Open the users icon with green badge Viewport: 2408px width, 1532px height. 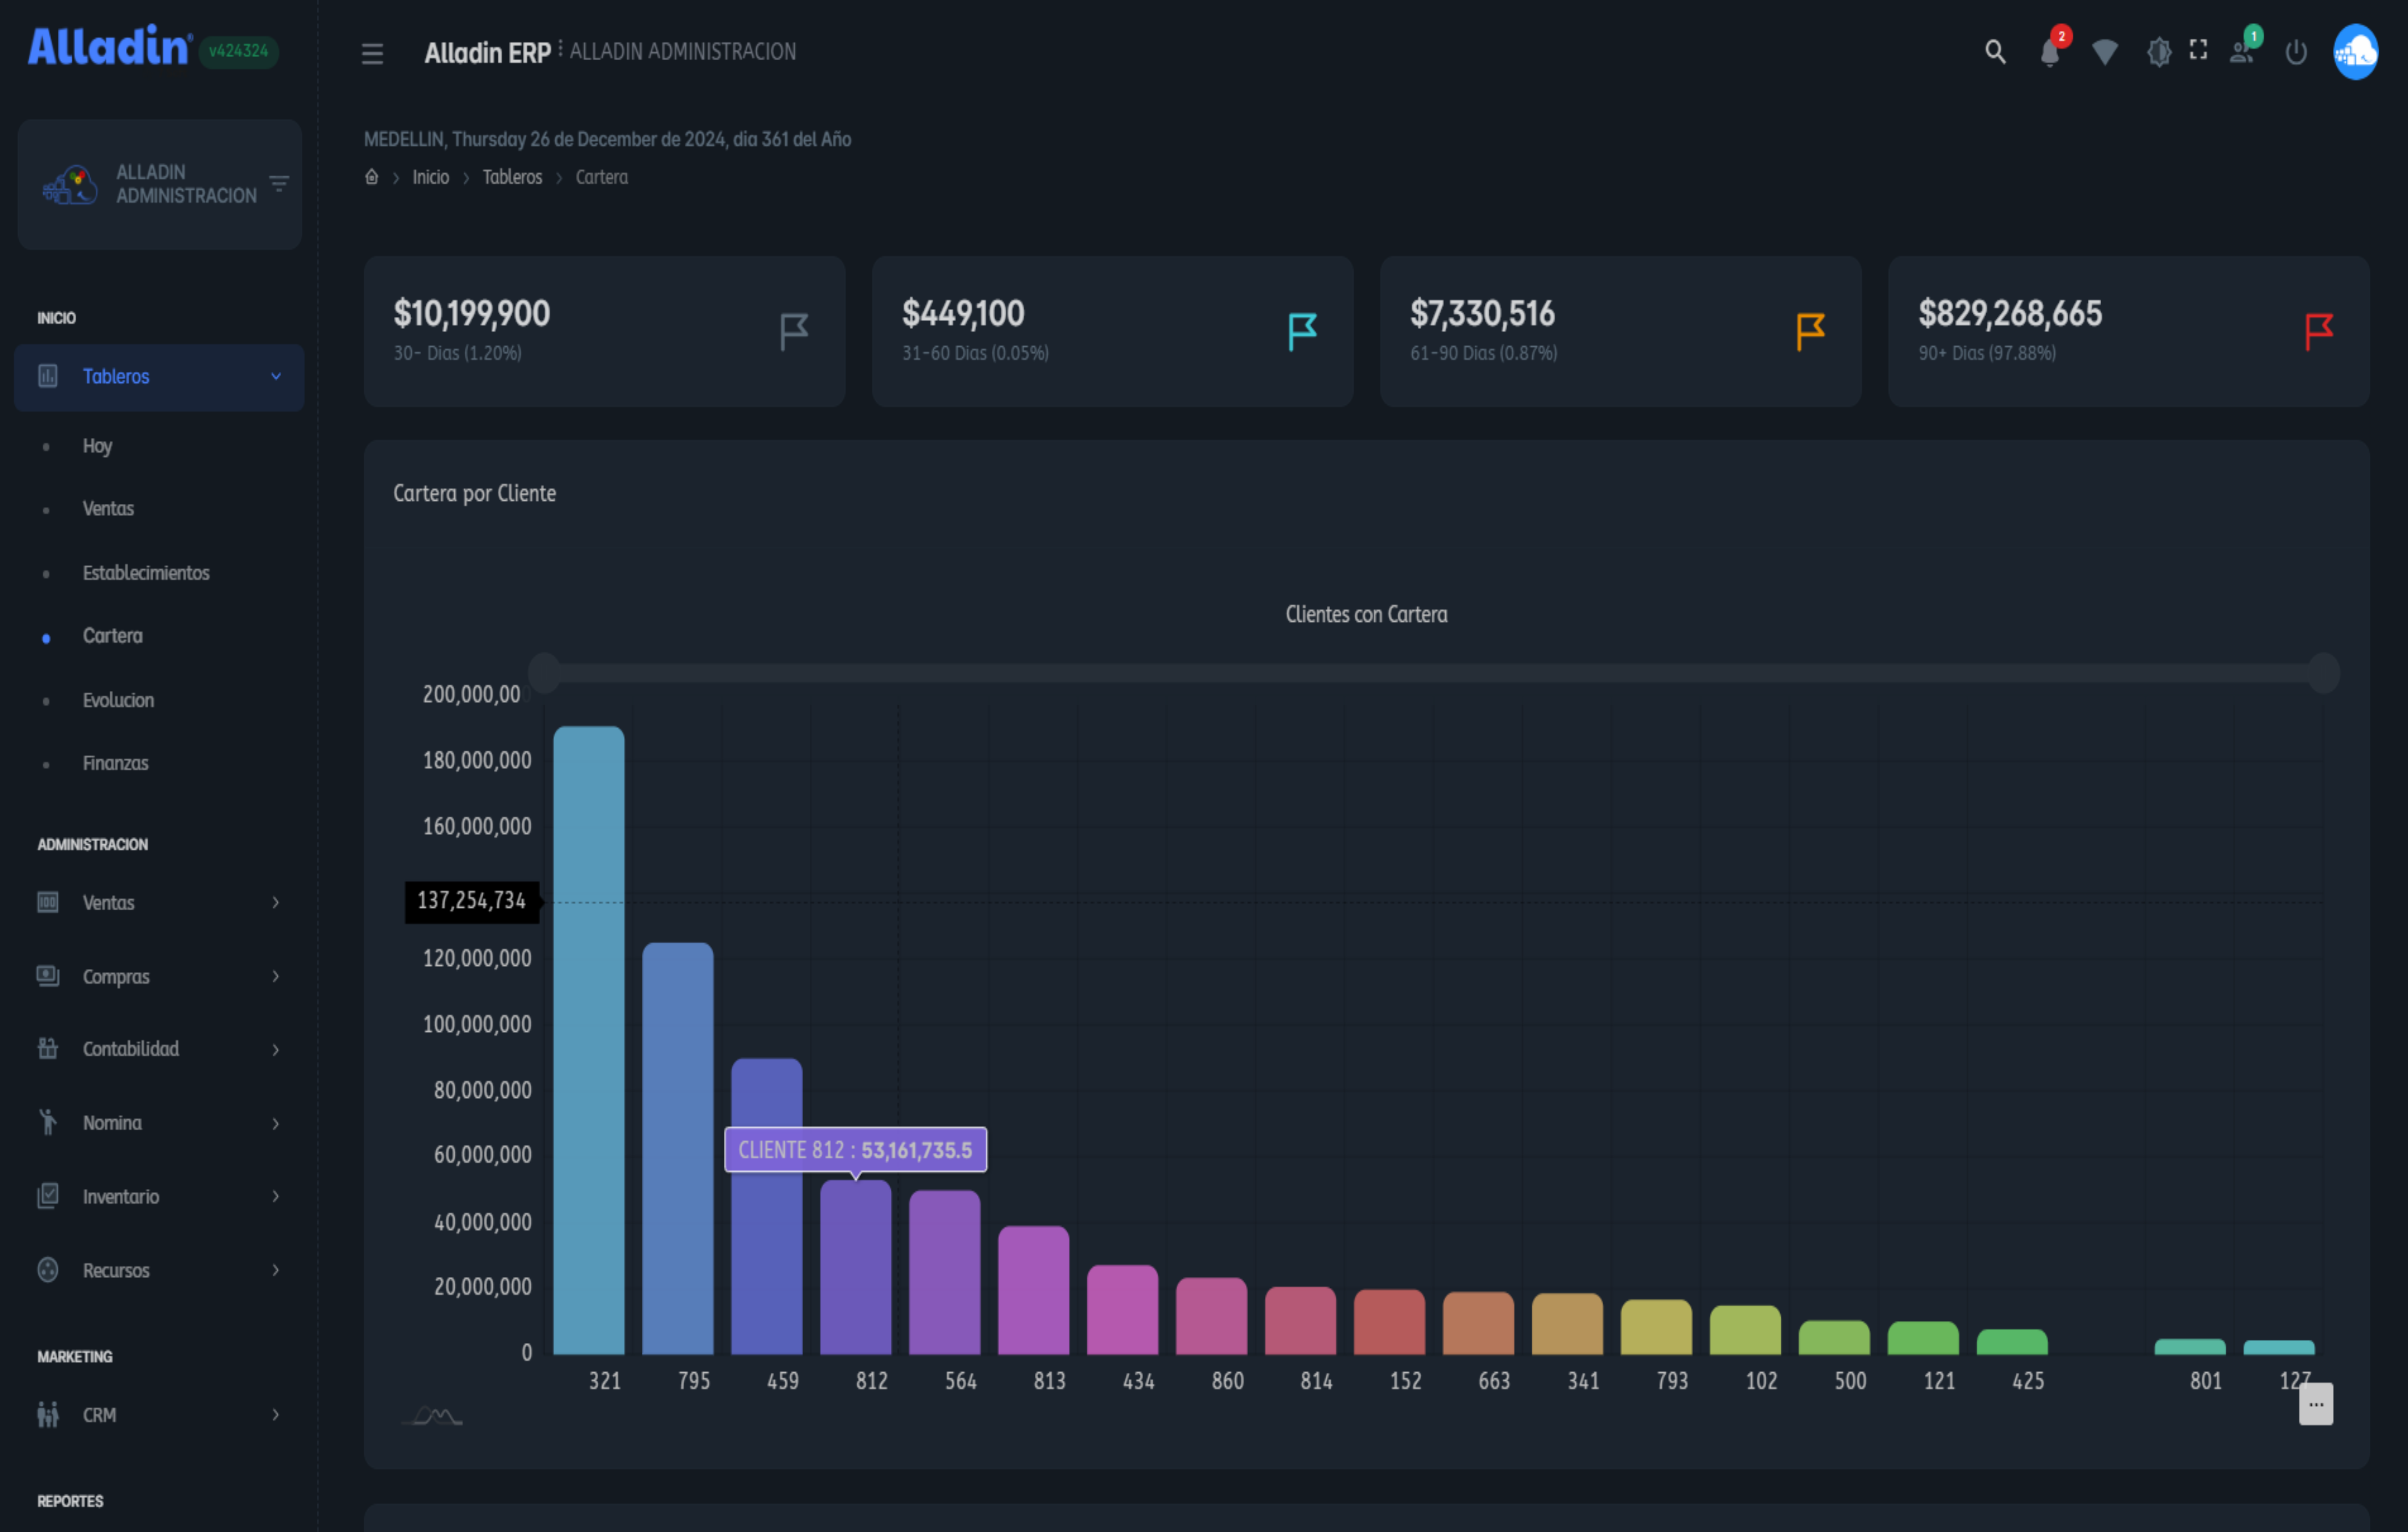[2242, 52]
